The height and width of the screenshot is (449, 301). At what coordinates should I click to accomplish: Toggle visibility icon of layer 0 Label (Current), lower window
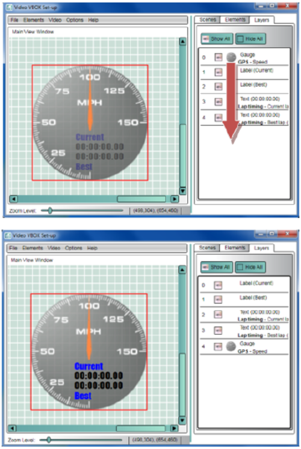(218, 285)
